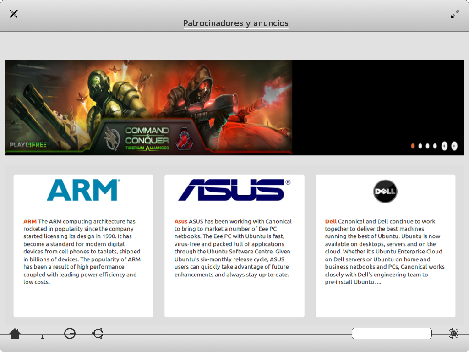Click 'enhancements and always stay up-to-date.' text

(231, 275)
